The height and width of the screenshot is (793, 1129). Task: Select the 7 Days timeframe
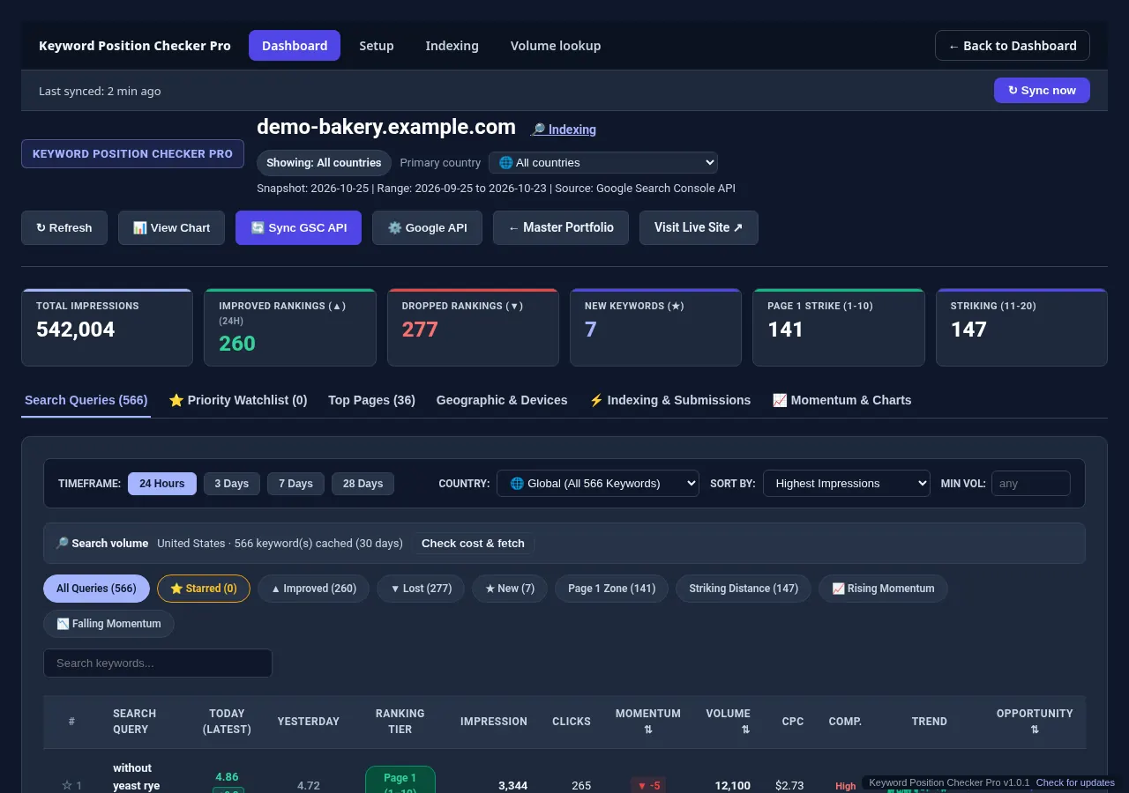295,484
